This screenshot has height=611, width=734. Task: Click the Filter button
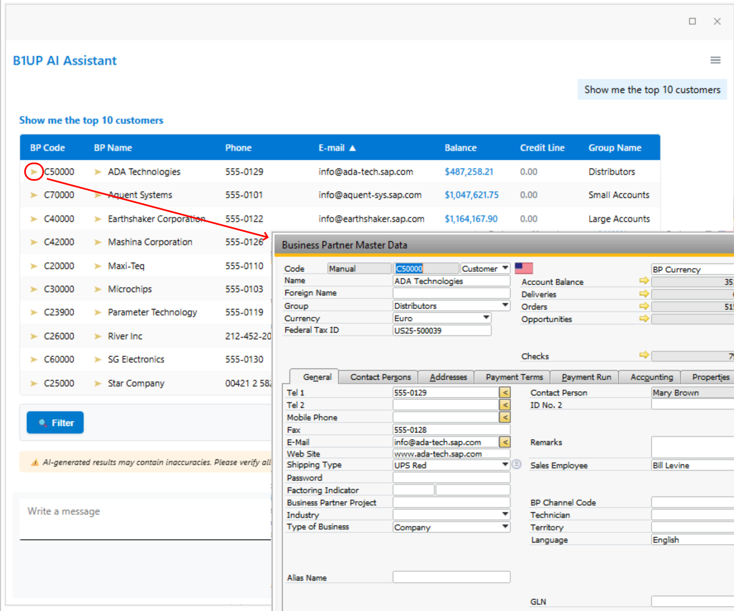tap(55, 423)
